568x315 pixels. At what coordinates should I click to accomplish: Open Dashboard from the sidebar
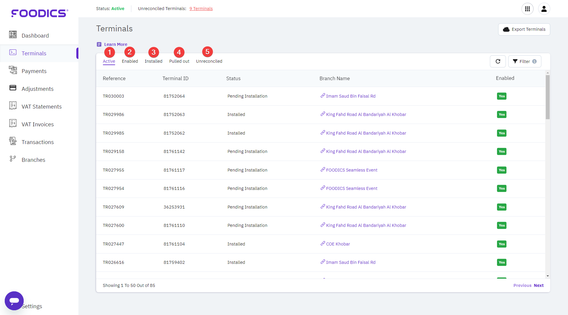click(35, 35)
